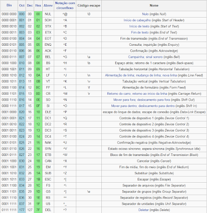Follow the 'Deletar' link
207x213 pixels.
coord(144,210)
